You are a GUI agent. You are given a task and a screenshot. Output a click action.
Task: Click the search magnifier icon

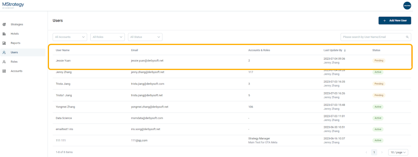click(x=407, y=37)
